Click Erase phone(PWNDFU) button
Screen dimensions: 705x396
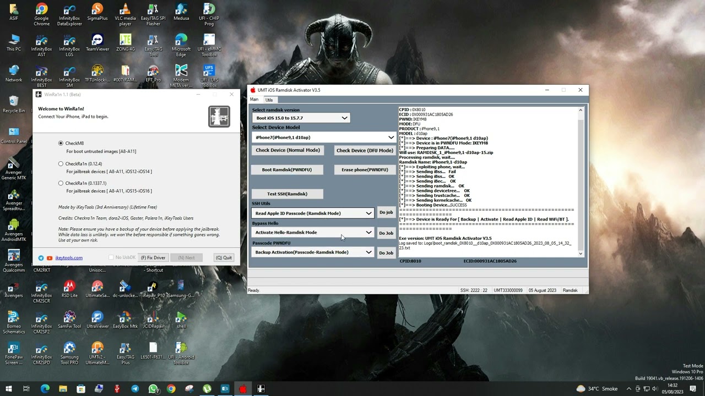tap(365, 169)
